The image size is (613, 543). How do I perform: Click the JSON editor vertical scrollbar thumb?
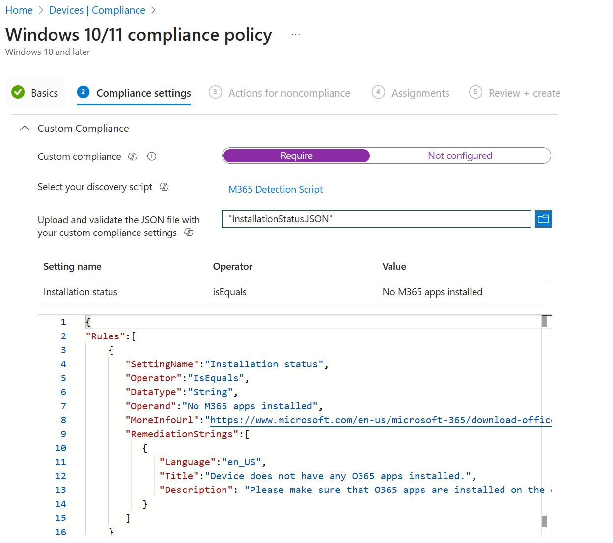544,321
